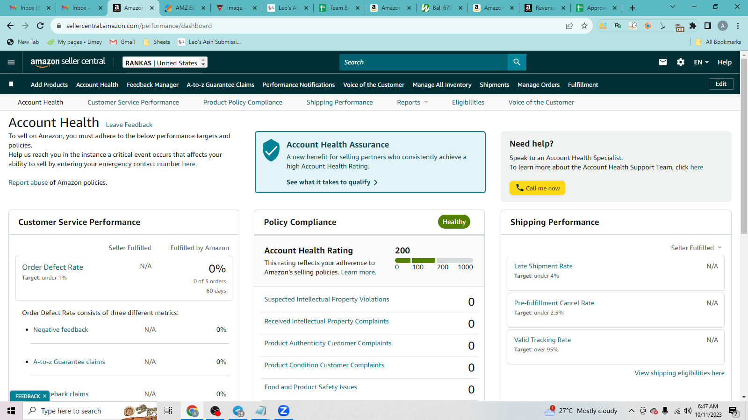Image resolution: width=748 pixels, height=420 pixels.
Task: Click the Help link in header
Action: point(725,62)
